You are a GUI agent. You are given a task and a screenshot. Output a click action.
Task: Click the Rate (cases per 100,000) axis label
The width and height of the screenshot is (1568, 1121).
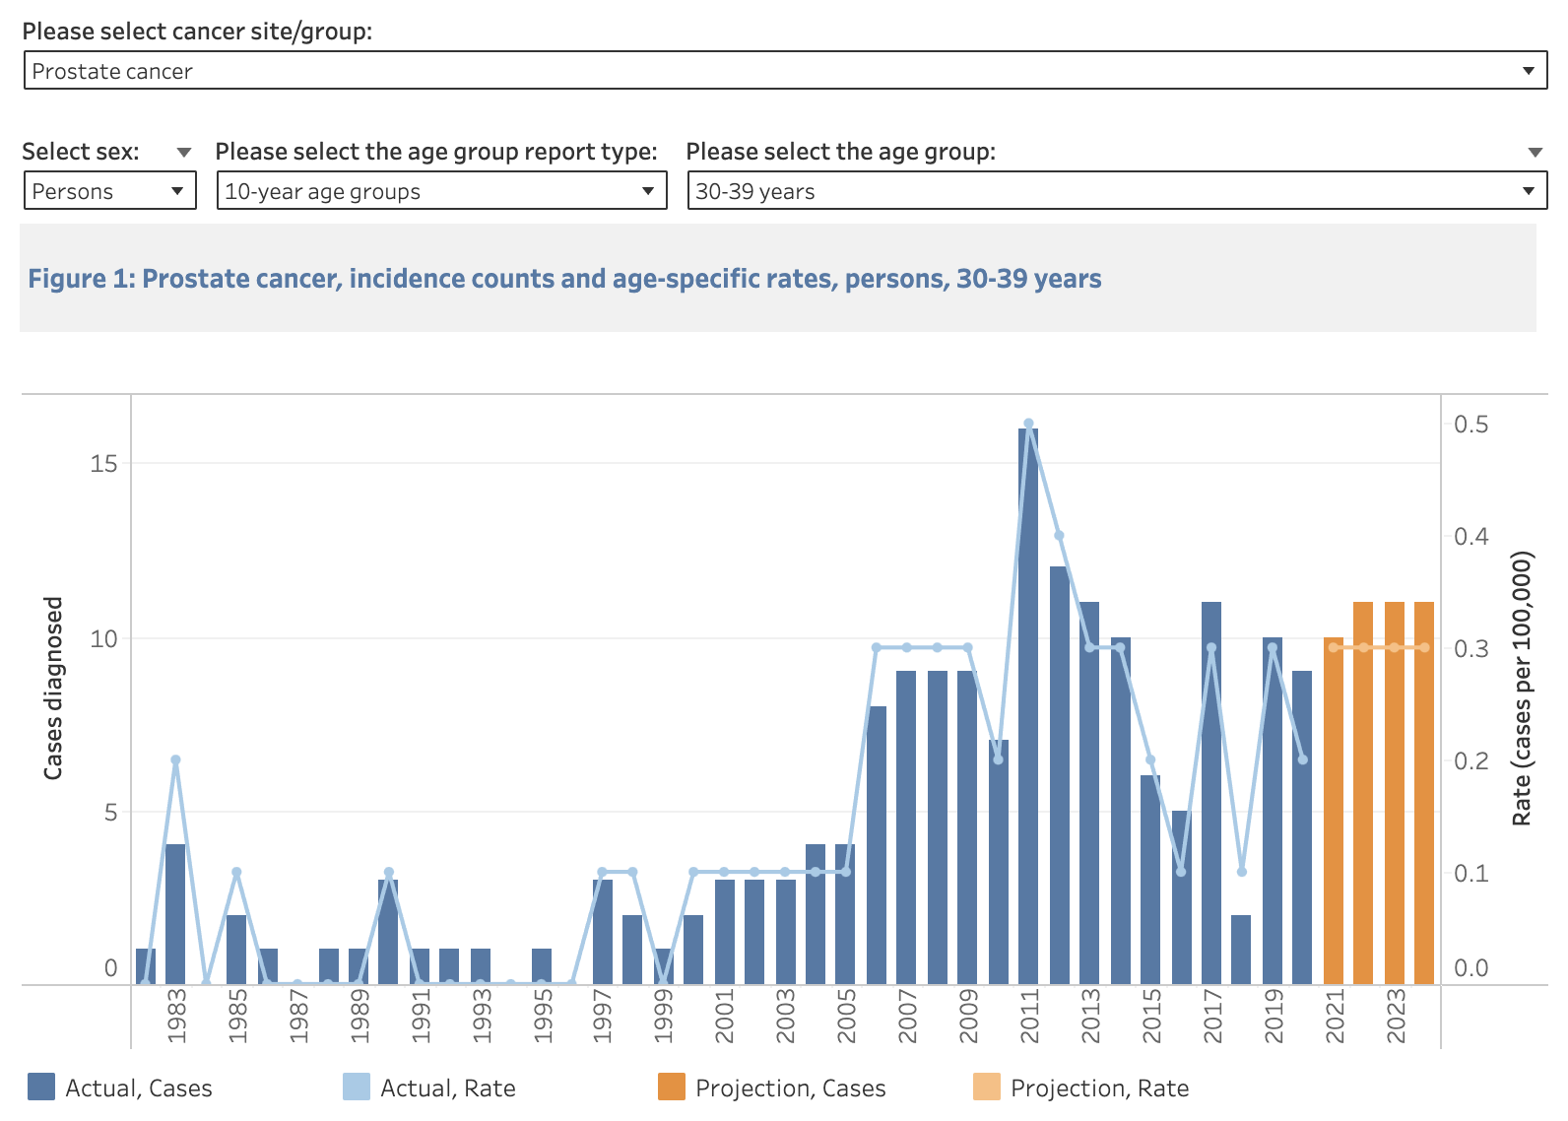pos(1522,688)
